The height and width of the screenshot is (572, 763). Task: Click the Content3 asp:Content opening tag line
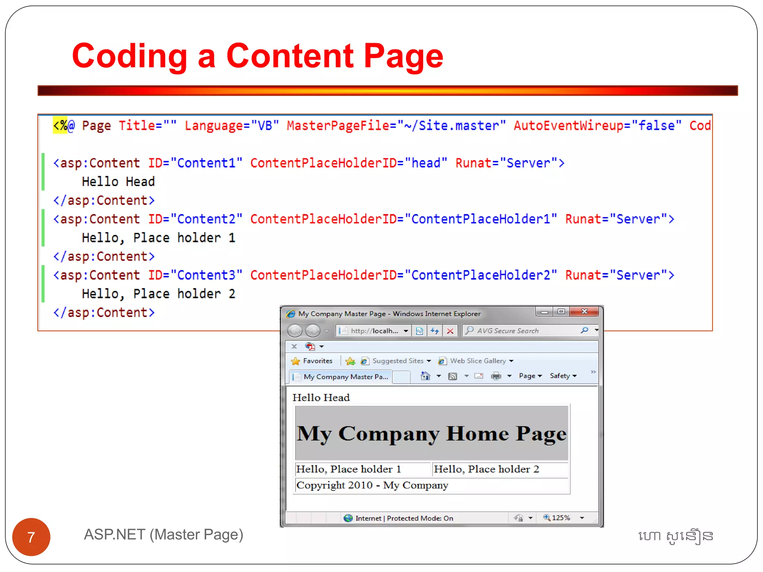[x=364, y=275]
